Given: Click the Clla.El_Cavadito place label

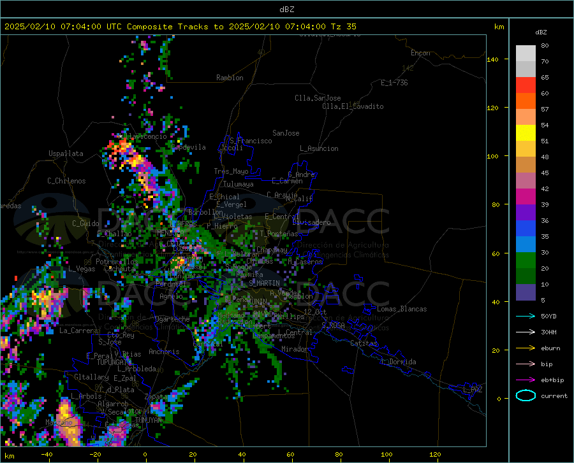Looking at the screenshot, I should pyautogui.click(x=353, y=106).
